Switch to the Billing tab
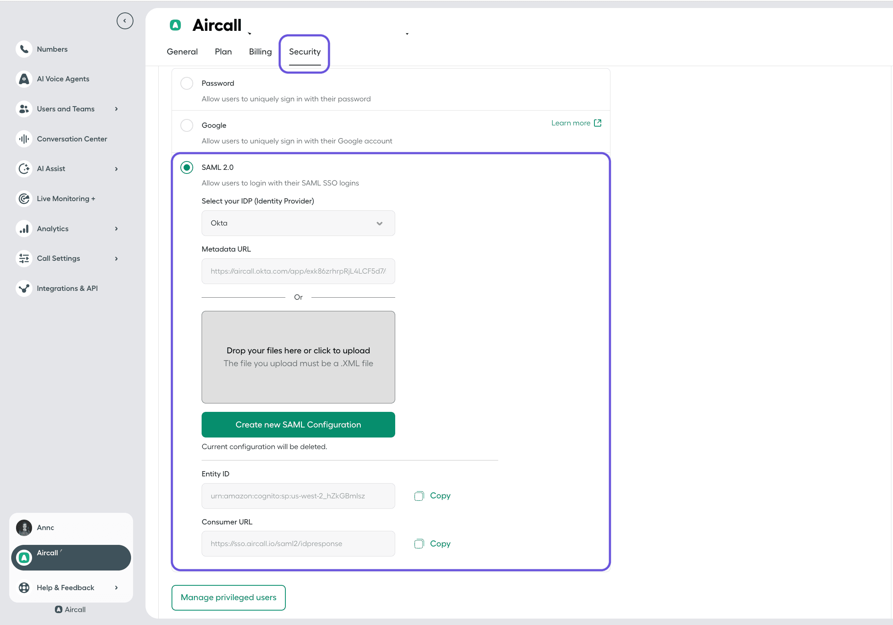The image size is (893, 625). [x=260, y=52]
